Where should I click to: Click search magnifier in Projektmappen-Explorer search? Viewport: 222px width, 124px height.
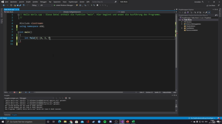pyautogui.click(x=216, y=15)
